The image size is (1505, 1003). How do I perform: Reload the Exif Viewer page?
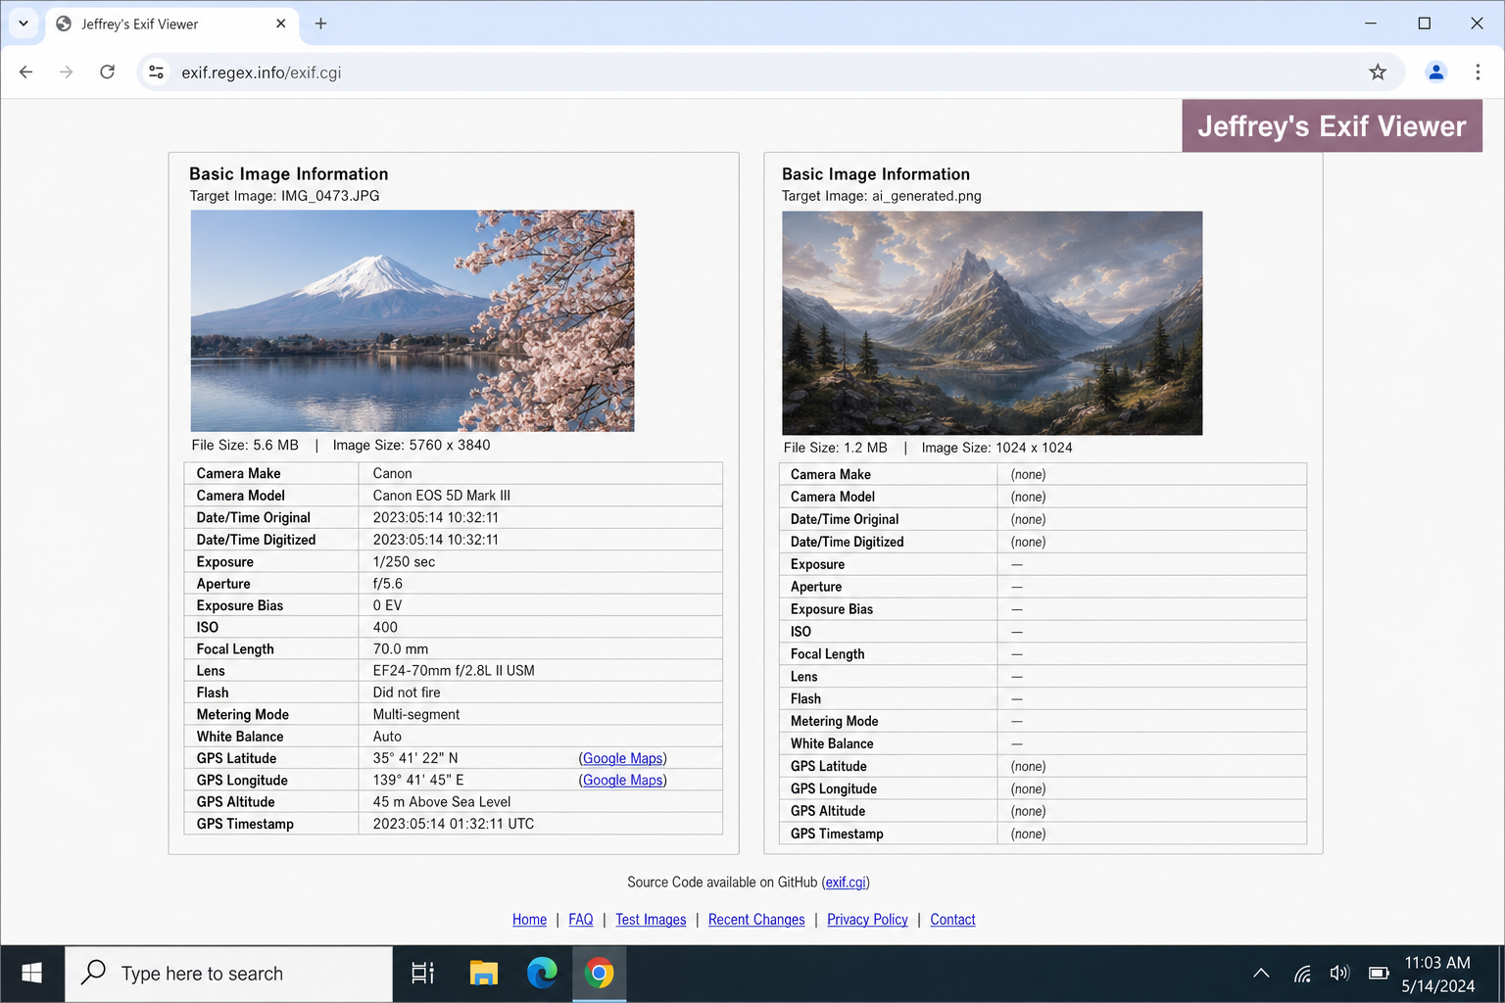coord(108,72)
